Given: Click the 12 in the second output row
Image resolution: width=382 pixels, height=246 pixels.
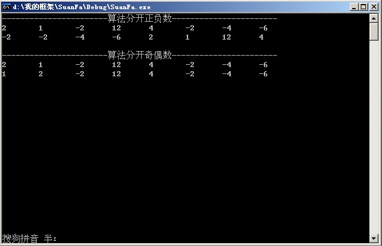Looking at the screenshot, I should click(x=227, y=37).
